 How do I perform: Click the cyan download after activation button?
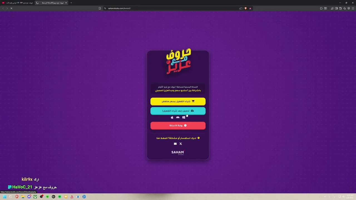[x=178, y=111]
